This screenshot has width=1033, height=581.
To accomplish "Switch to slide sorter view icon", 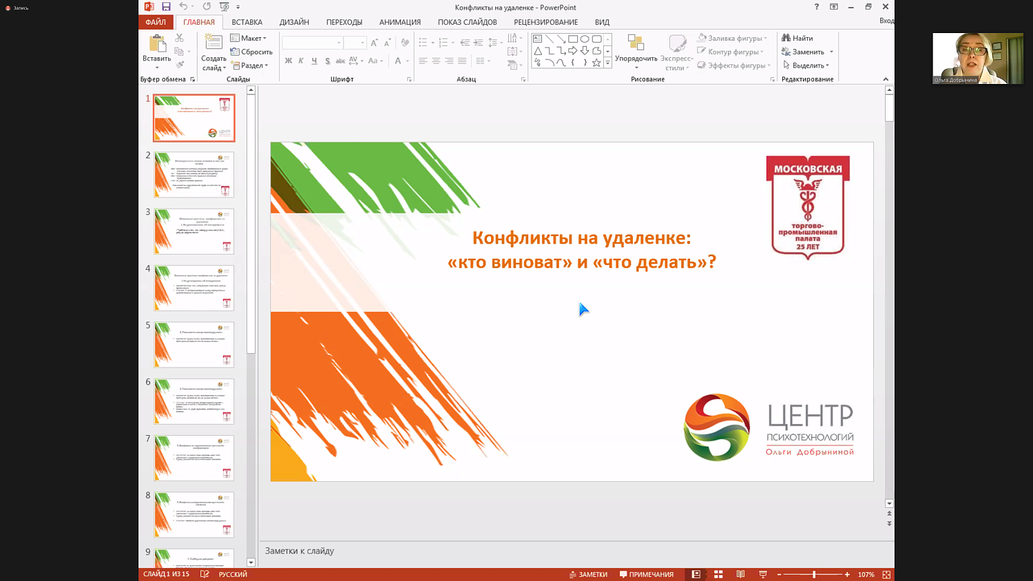I will 718,574.
